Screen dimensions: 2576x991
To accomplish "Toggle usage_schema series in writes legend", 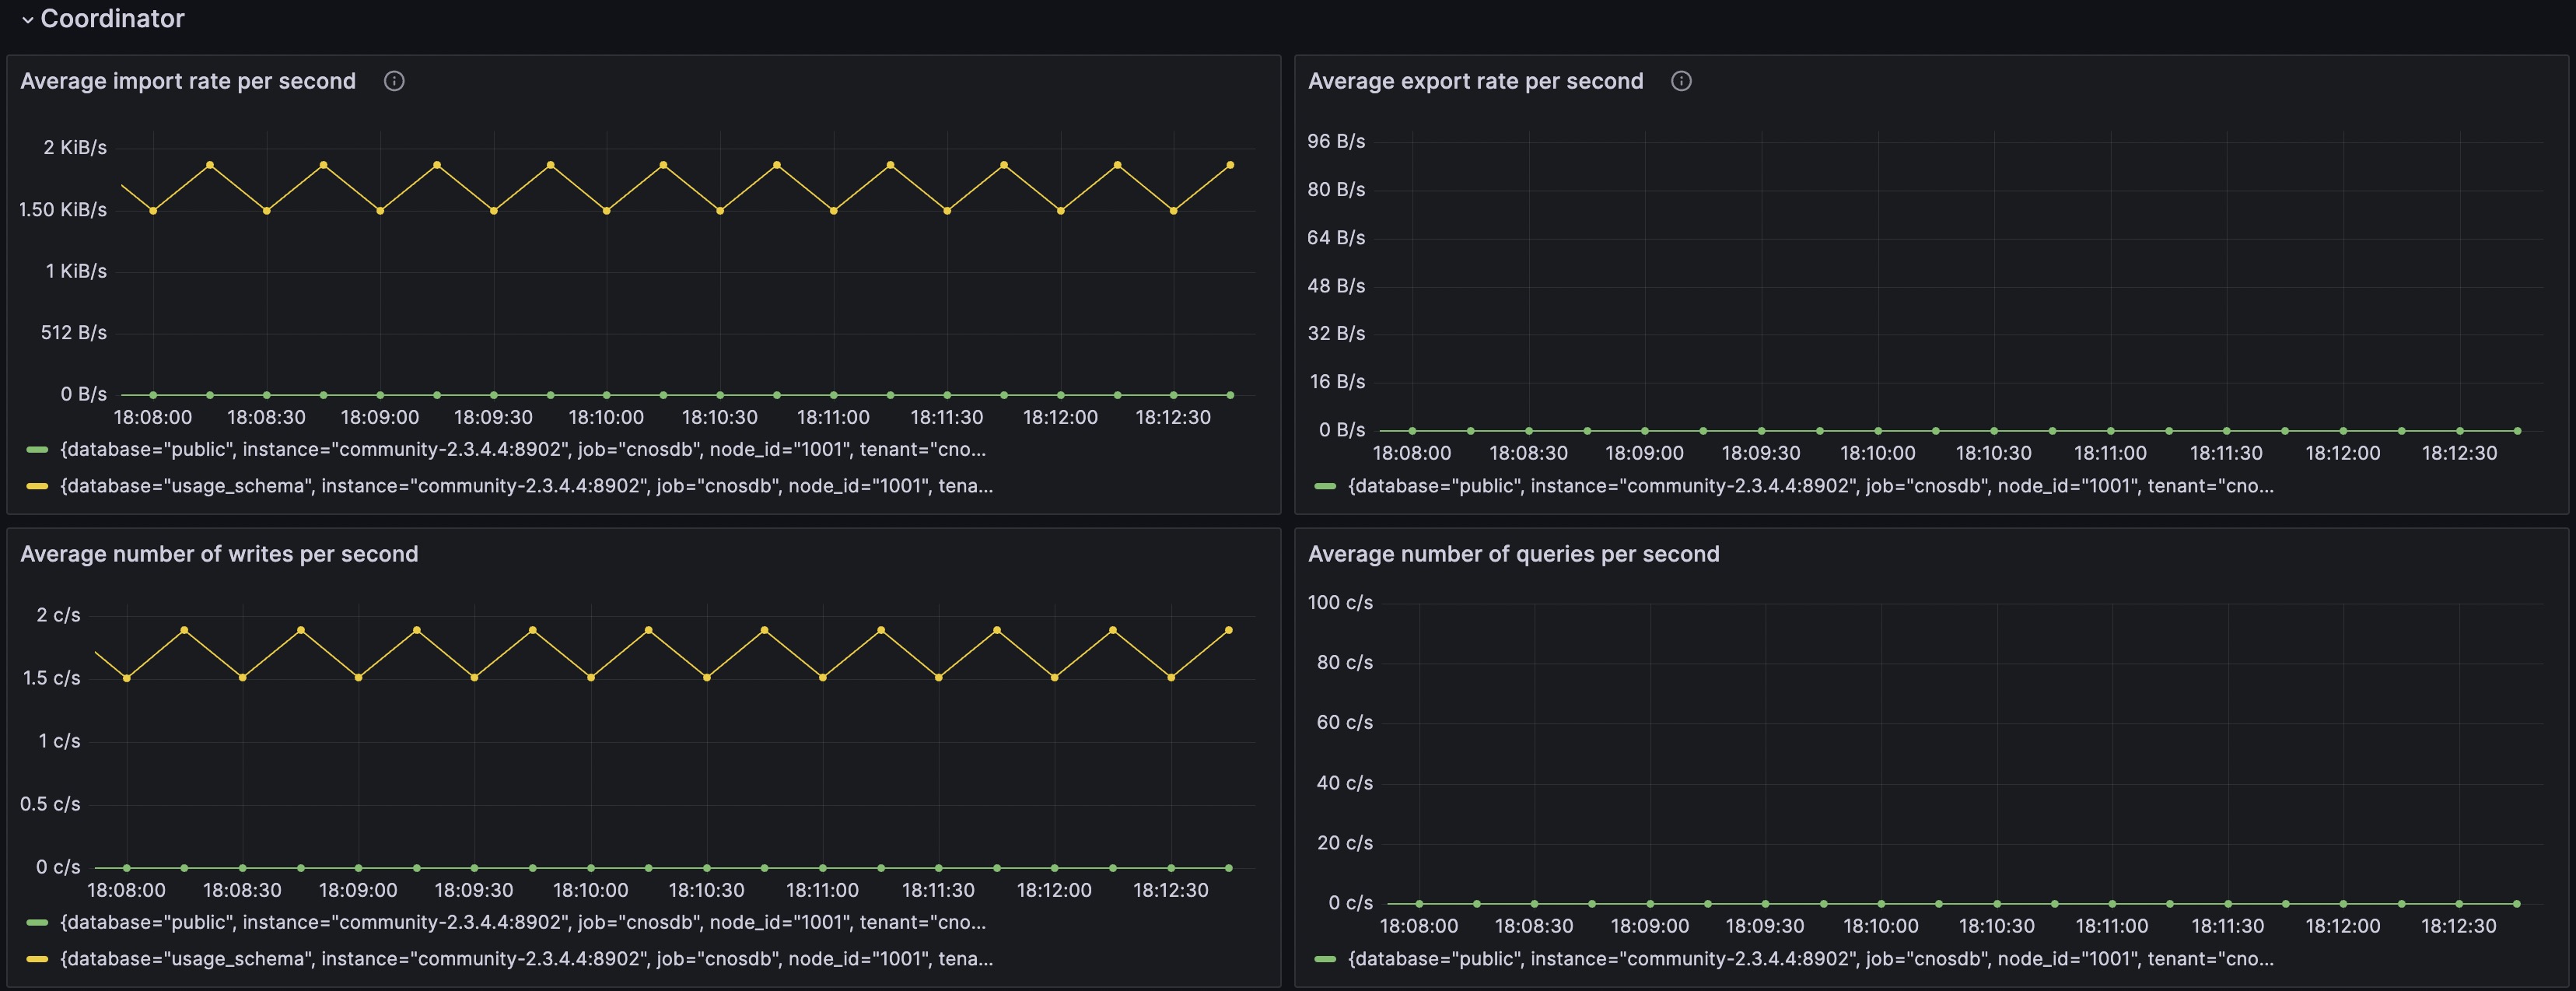I will [x=527, y=959].
